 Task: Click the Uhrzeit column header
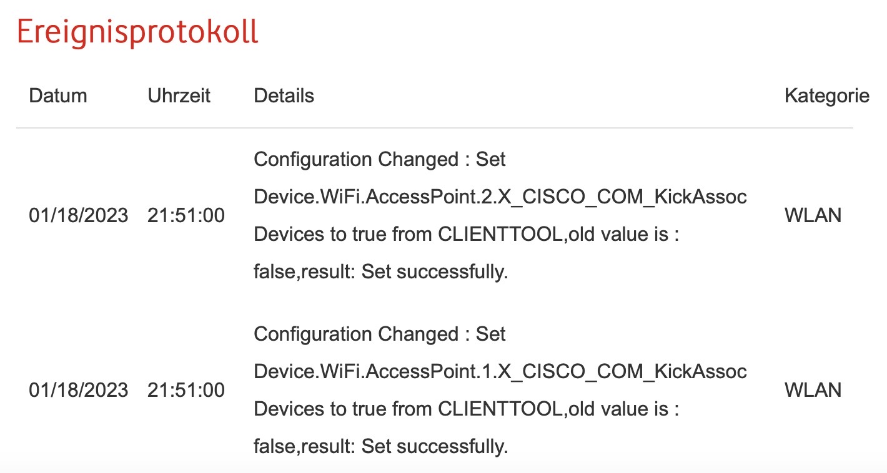click(179, 95)
